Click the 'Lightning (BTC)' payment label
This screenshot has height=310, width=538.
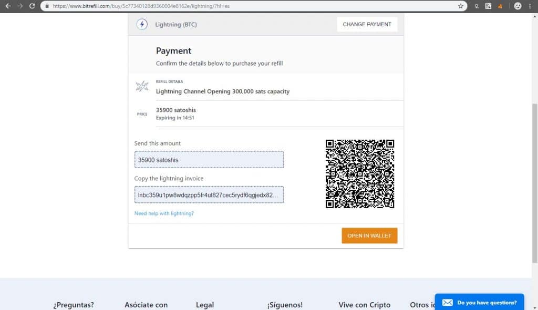coord(176,24)
